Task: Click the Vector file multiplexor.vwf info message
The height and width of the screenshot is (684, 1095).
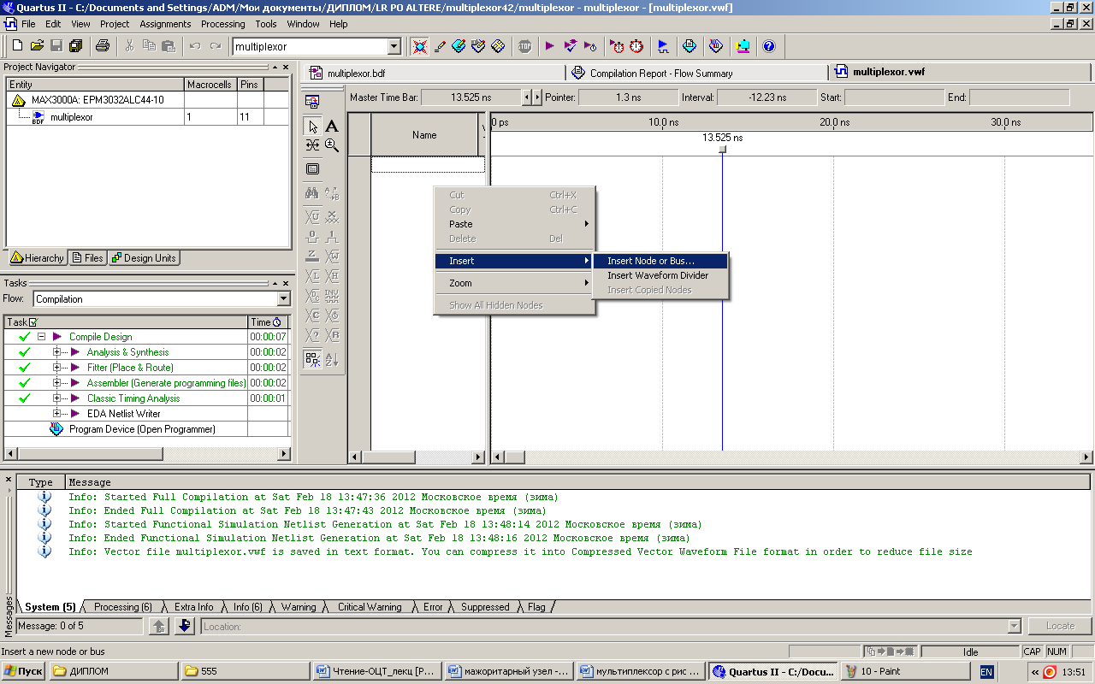Action: (520, 551)
